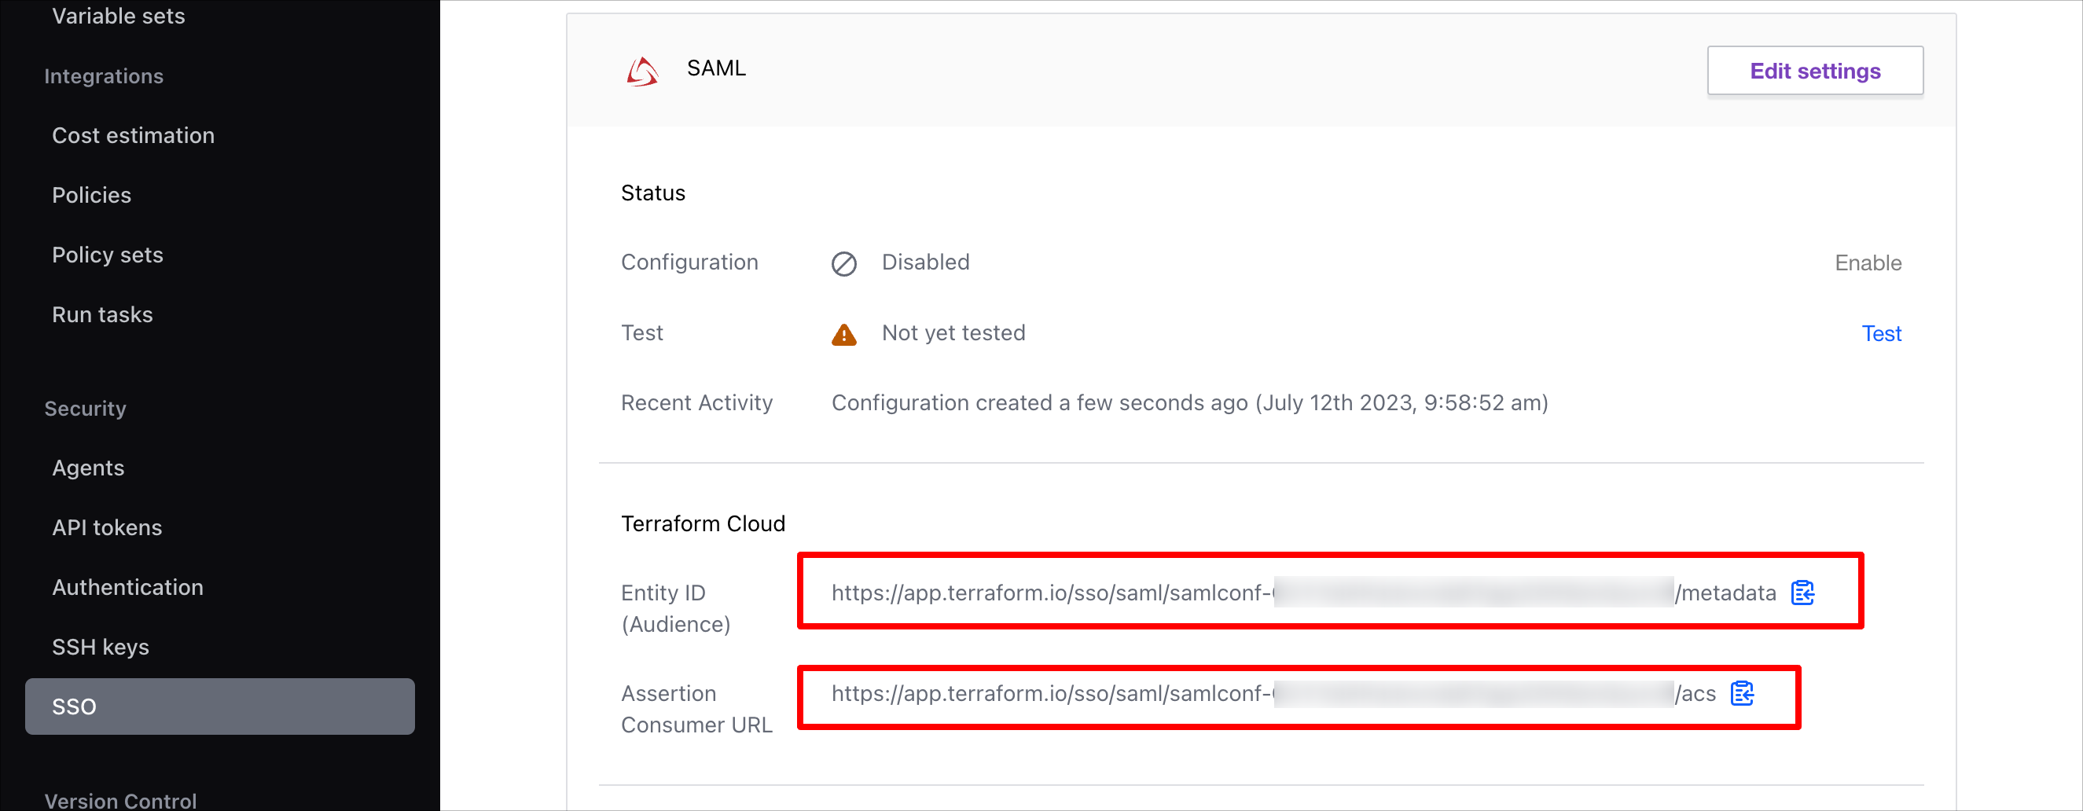Click the Not yet tested status text

point(953,332)
